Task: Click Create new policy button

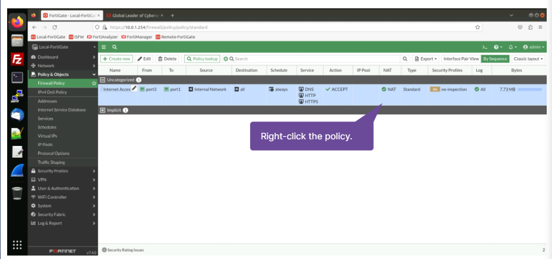Action: (116, 59)
